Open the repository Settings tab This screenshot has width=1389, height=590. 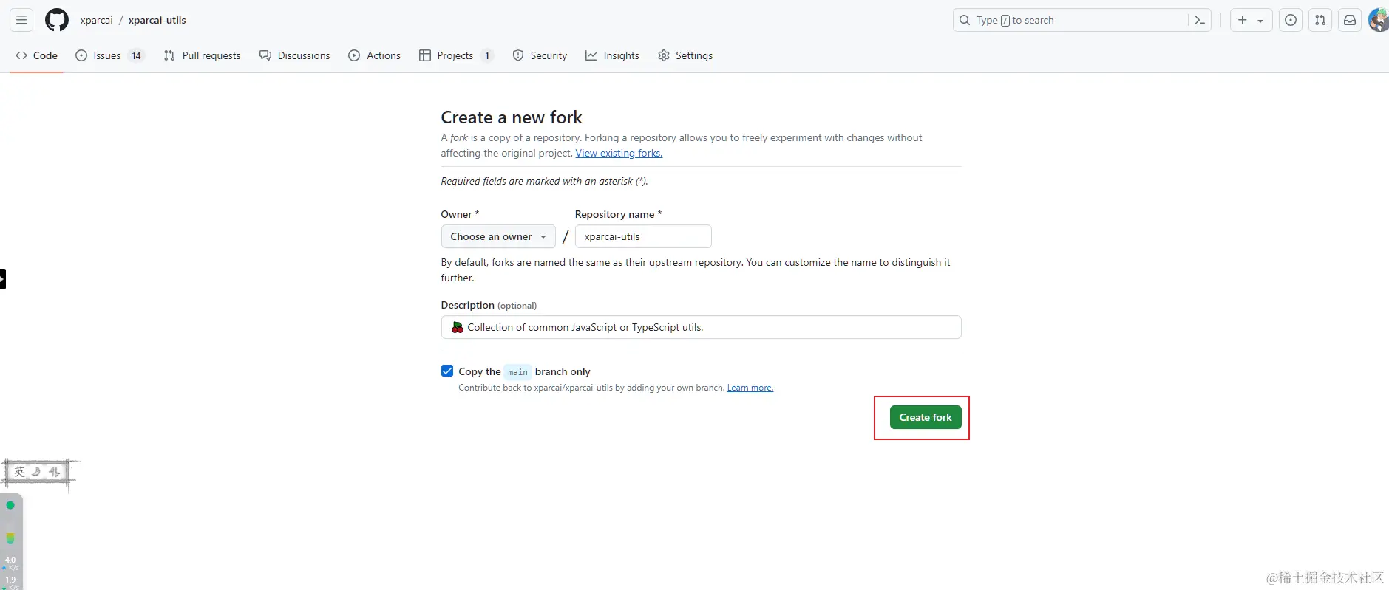pyautogui.click(x=685, y=55)
